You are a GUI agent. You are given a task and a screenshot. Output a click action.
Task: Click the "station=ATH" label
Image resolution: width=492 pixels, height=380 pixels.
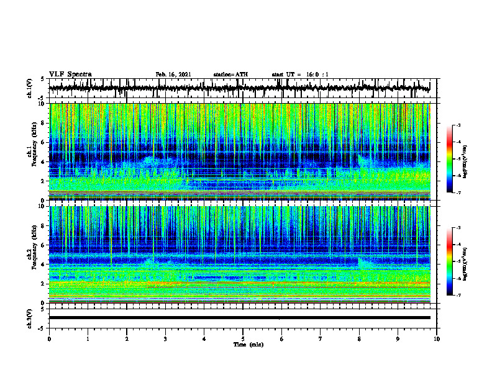coord(230,75)
